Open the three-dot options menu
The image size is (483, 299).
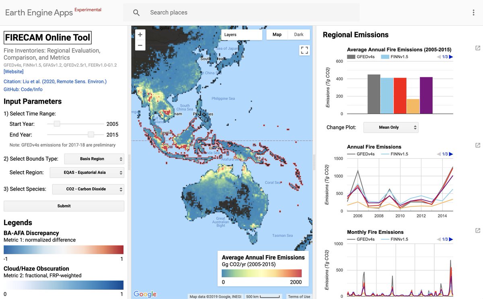click(x=473, y=12)
